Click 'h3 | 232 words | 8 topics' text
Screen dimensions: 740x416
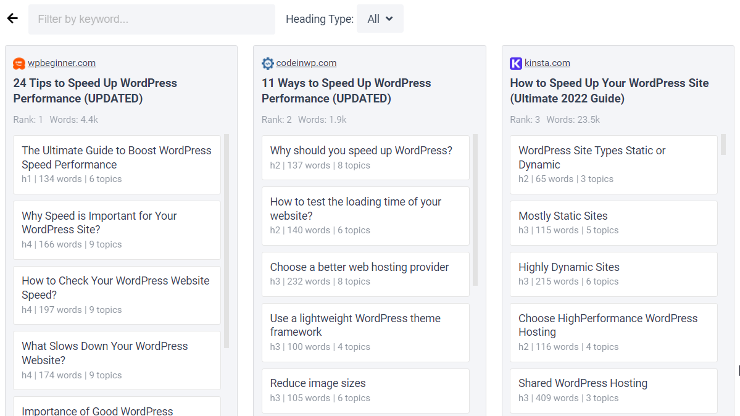click(320, 281)
